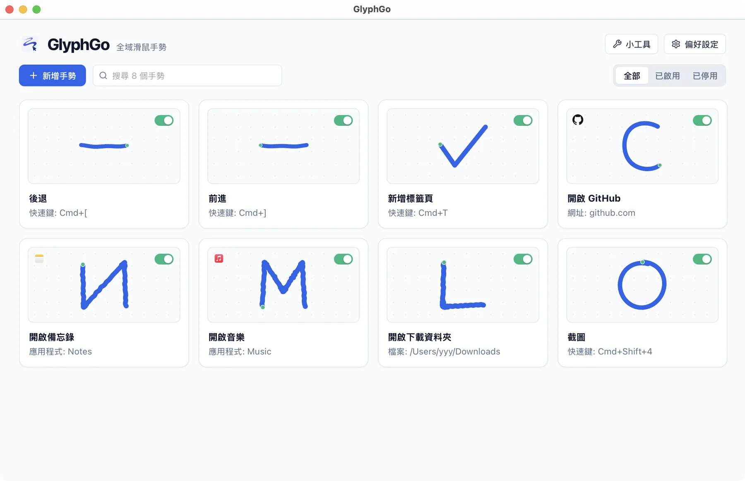The height and width of the screenshot is (481, 745).
Task: Open the C-shaped gesture preview
Action: [x=642, y=146]
